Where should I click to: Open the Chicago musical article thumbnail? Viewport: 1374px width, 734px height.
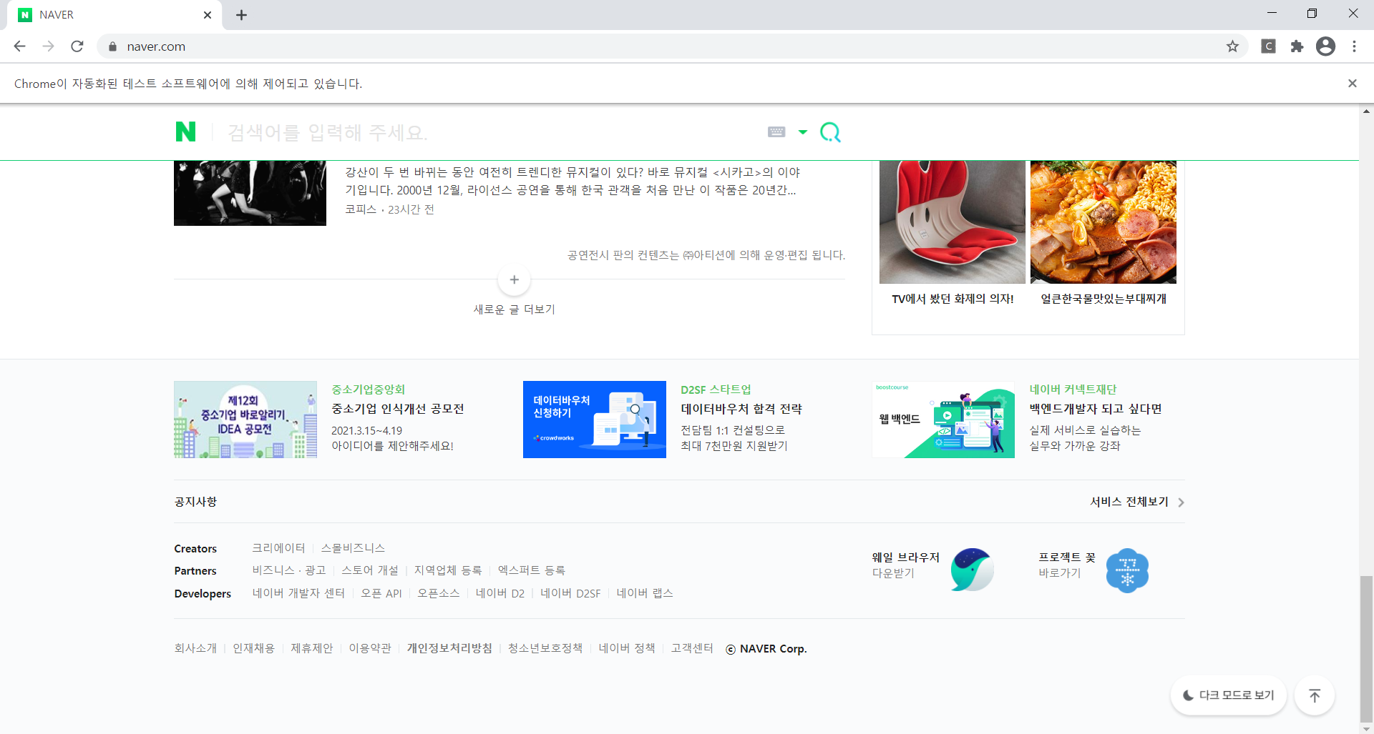250,193
